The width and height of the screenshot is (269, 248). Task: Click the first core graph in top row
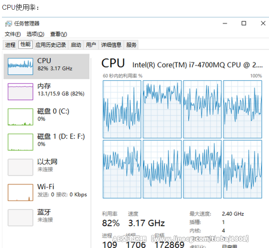[122, 109]
